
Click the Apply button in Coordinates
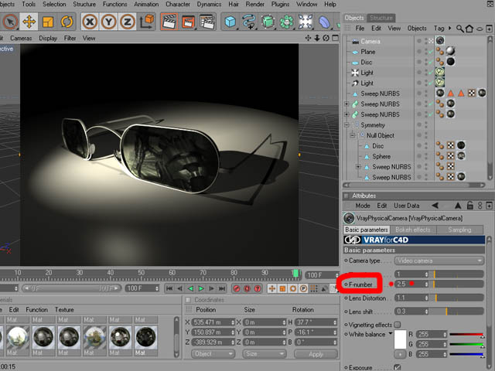[316, 354]
